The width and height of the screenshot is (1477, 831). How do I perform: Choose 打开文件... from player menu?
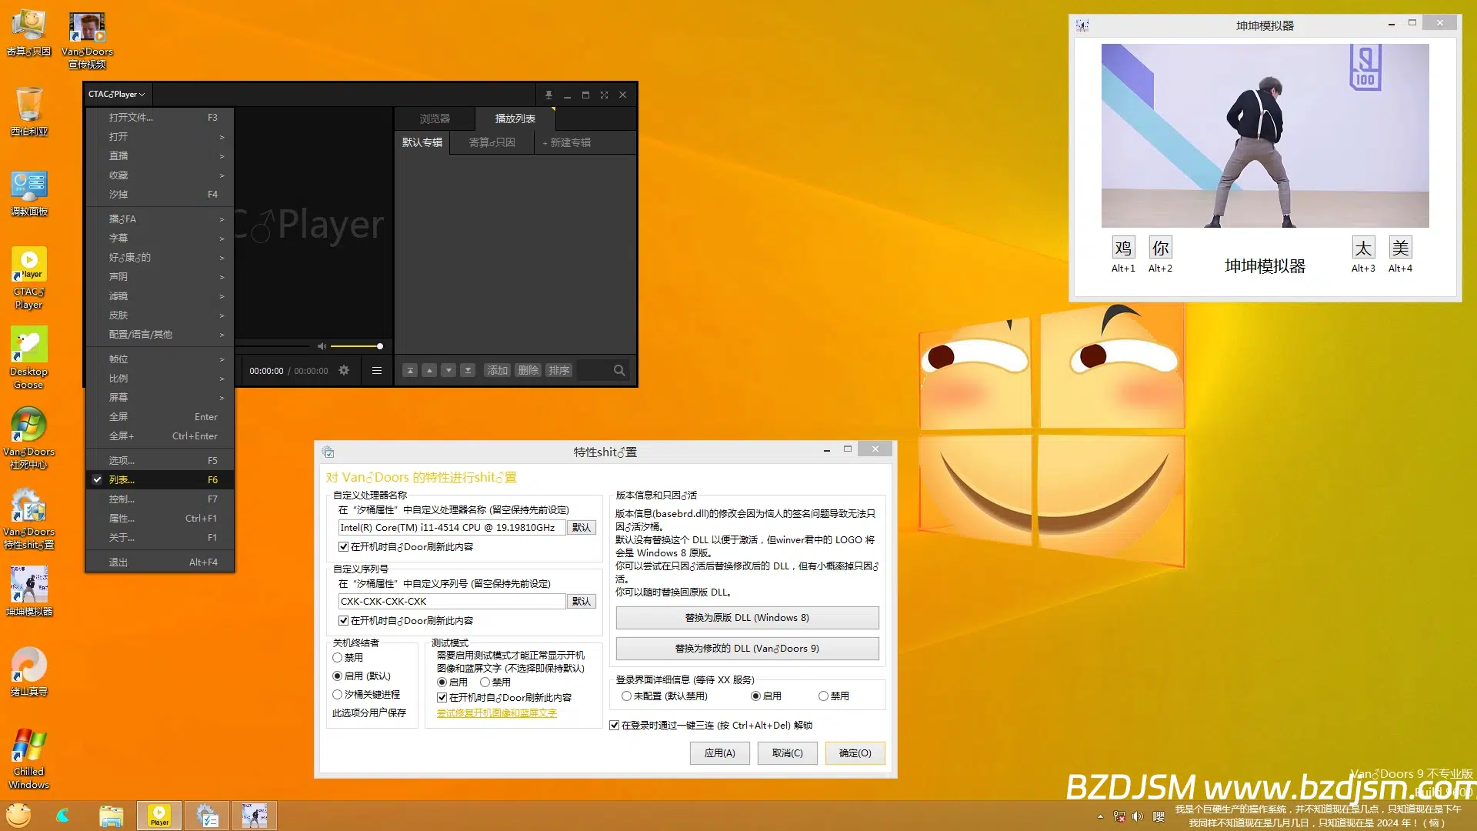(x=159, y=118)
